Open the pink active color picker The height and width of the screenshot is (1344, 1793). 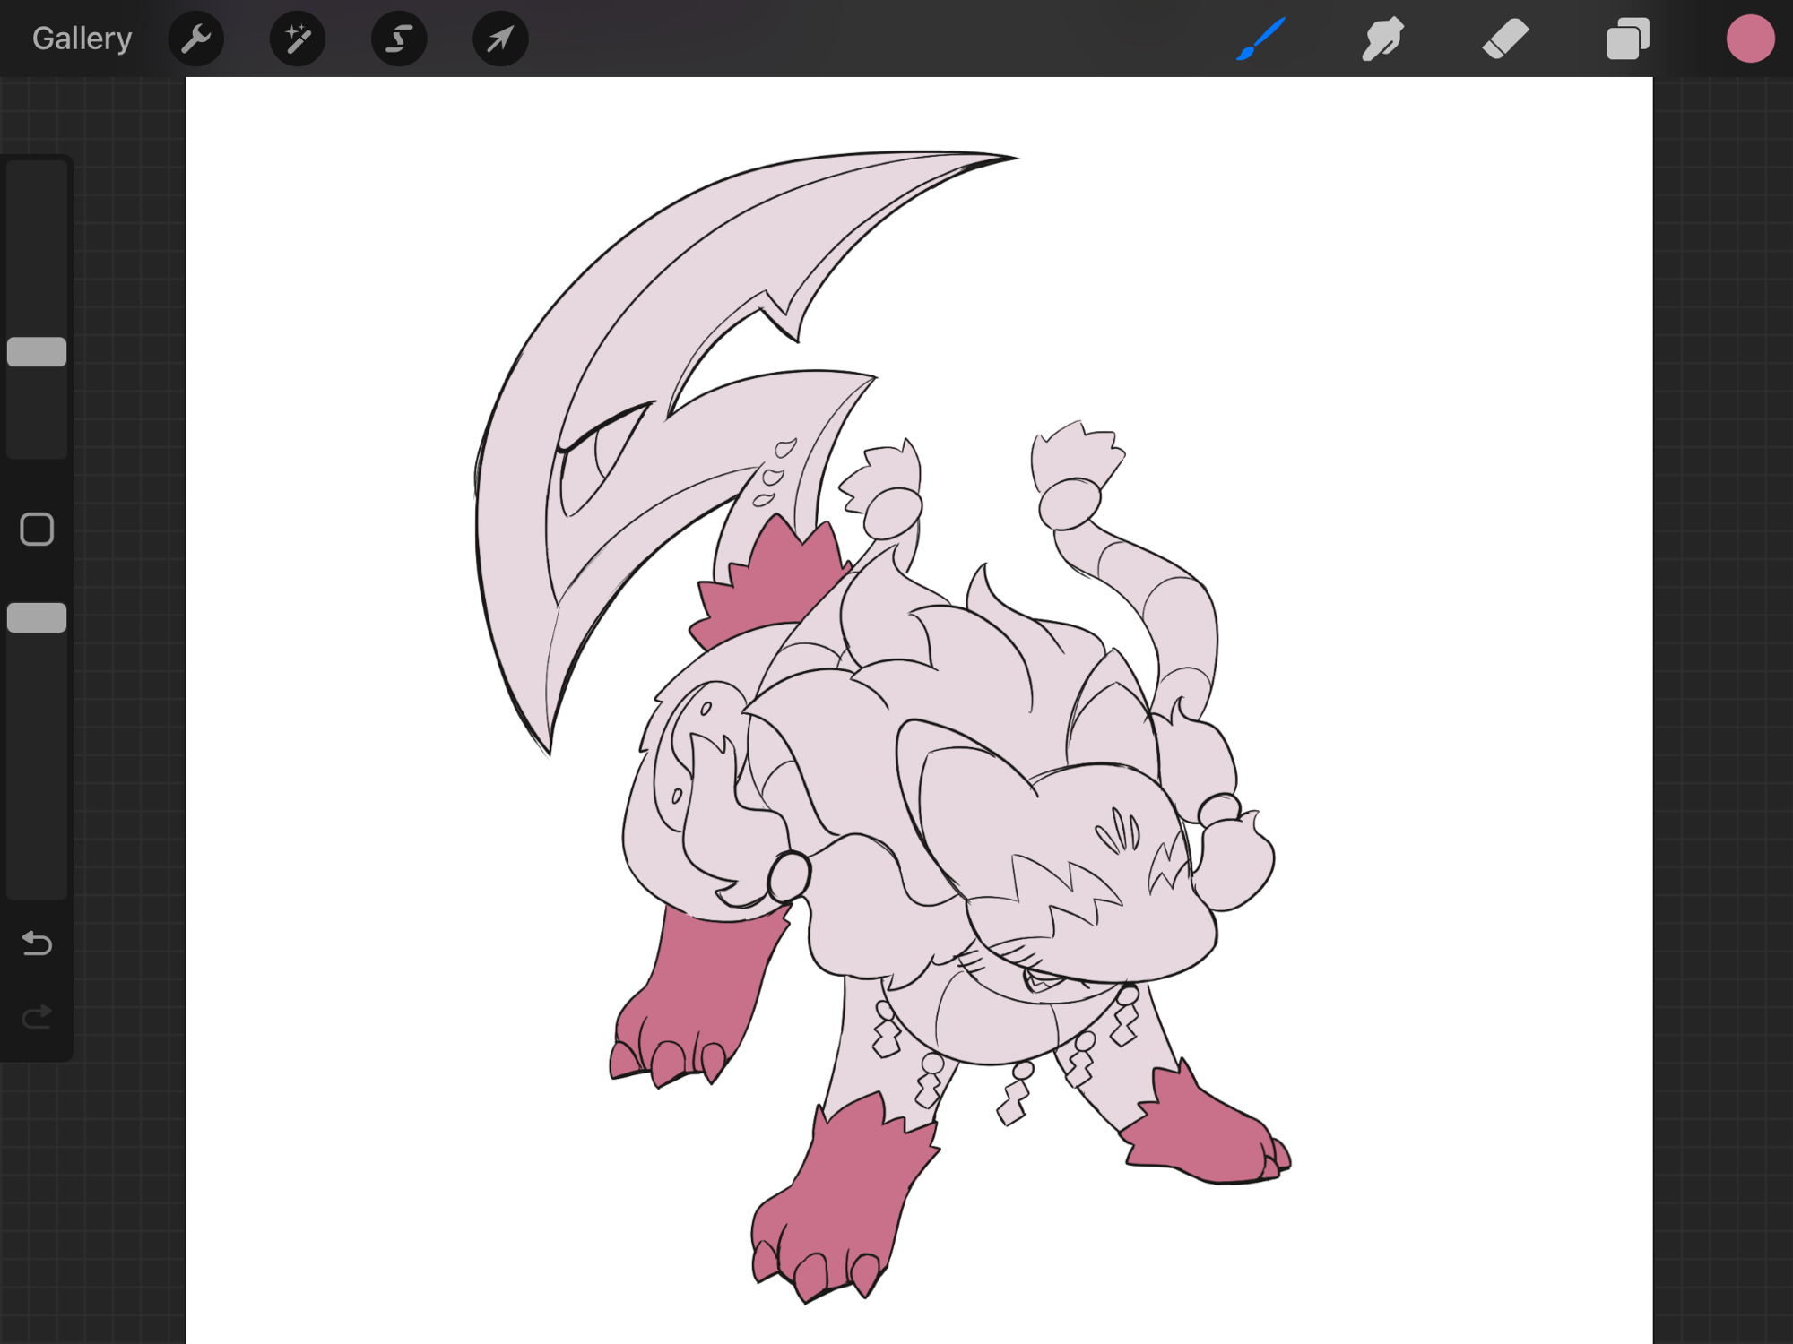tap(1749, 39)
